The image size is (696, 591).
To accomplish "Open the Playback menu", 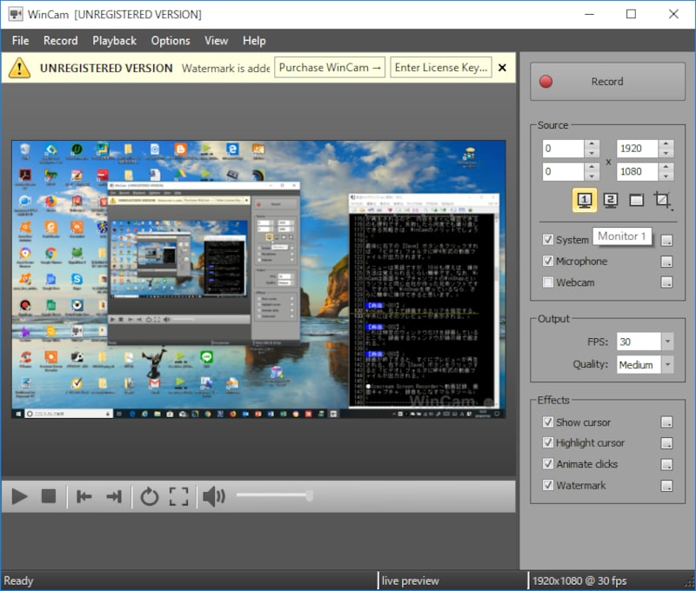I will pyautogui.click(x=114, y=40).
